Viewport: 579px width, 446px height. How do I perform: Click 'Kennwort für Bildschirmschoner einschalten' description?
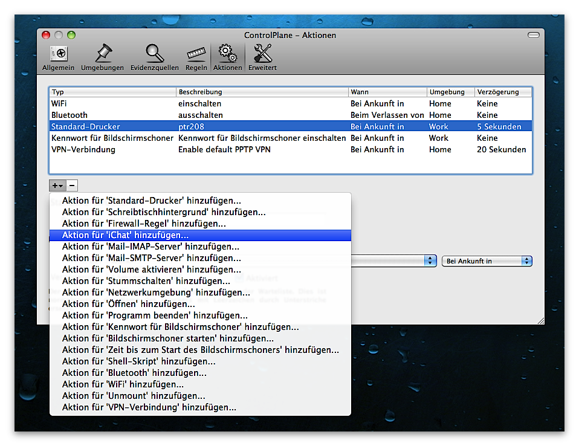(262, 138)
